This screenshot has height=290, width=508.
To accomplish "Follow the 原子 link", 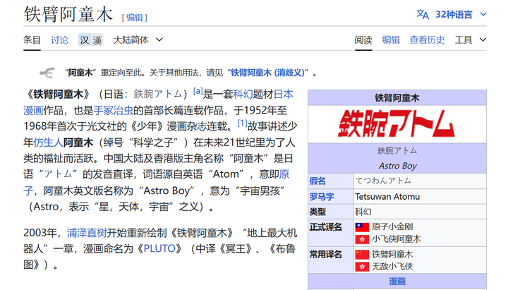I will 284,174.
